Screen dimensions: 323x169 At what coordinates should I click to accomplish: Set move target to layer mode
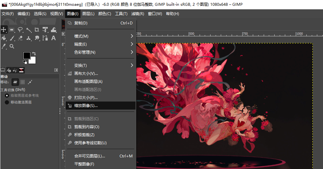pyautogui.click(x=15, y=82)
